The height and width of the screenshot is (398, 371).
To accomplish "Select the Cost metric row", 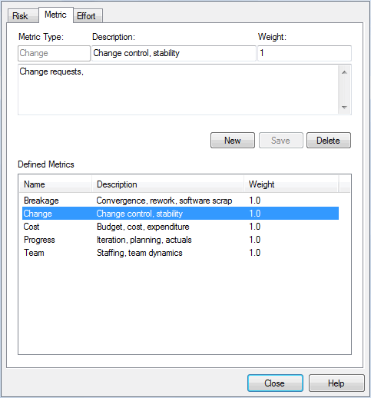I will click(181, 227).
